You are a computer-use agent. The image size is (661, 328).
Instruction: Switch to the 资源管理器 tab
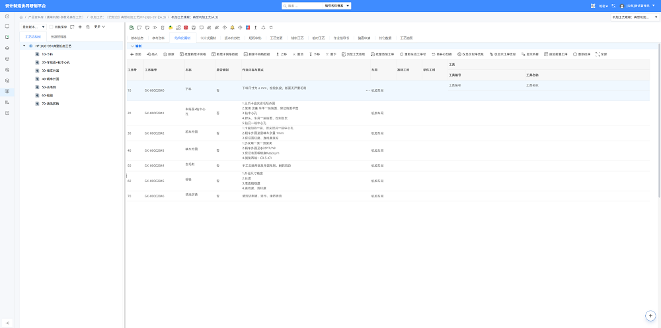click(58, 37)
